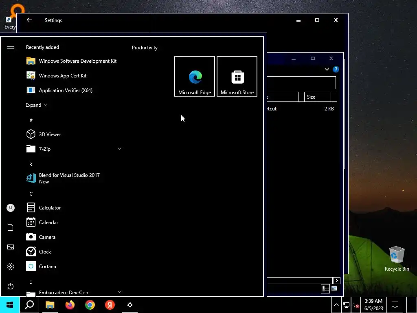
Task: Expand the Recently added list
Action: pyautogui.click(x=36, y=105)
